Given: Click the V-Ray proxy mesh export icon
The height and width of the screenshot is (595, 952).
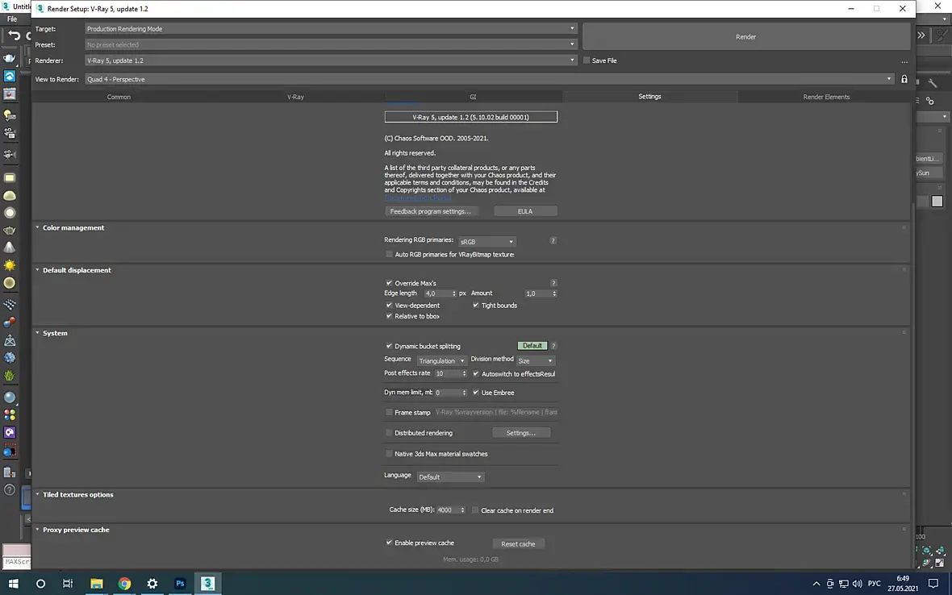Looking at the screenshot, I should pos(10,340).
